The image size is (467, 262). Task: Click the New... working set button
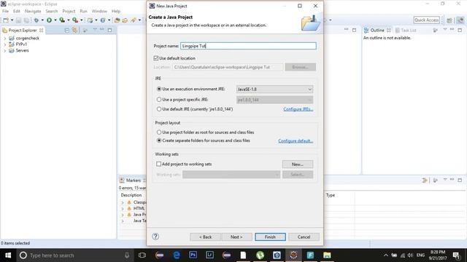[298, 164]
